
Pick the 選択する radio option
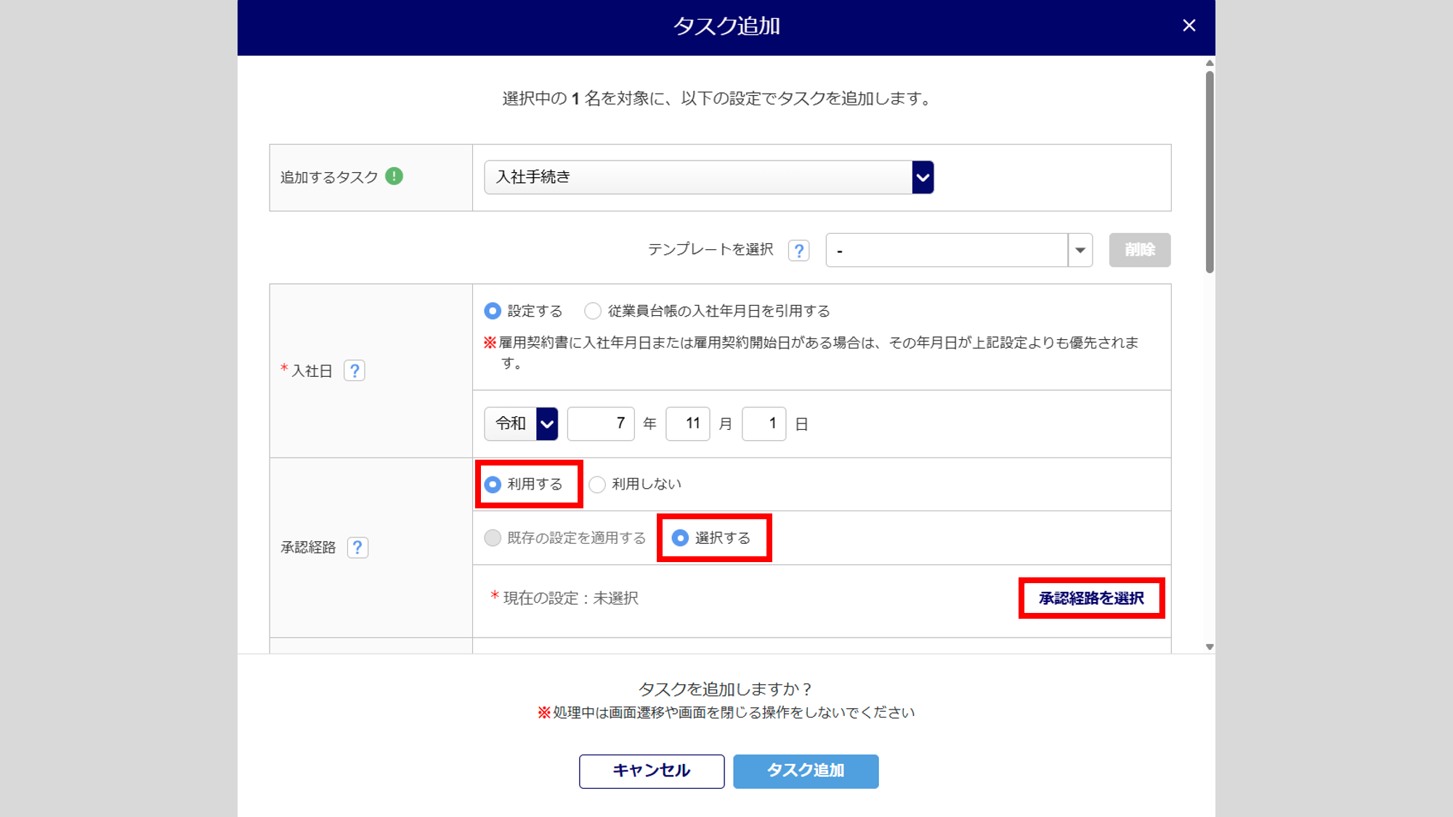[x=680, y=538]
